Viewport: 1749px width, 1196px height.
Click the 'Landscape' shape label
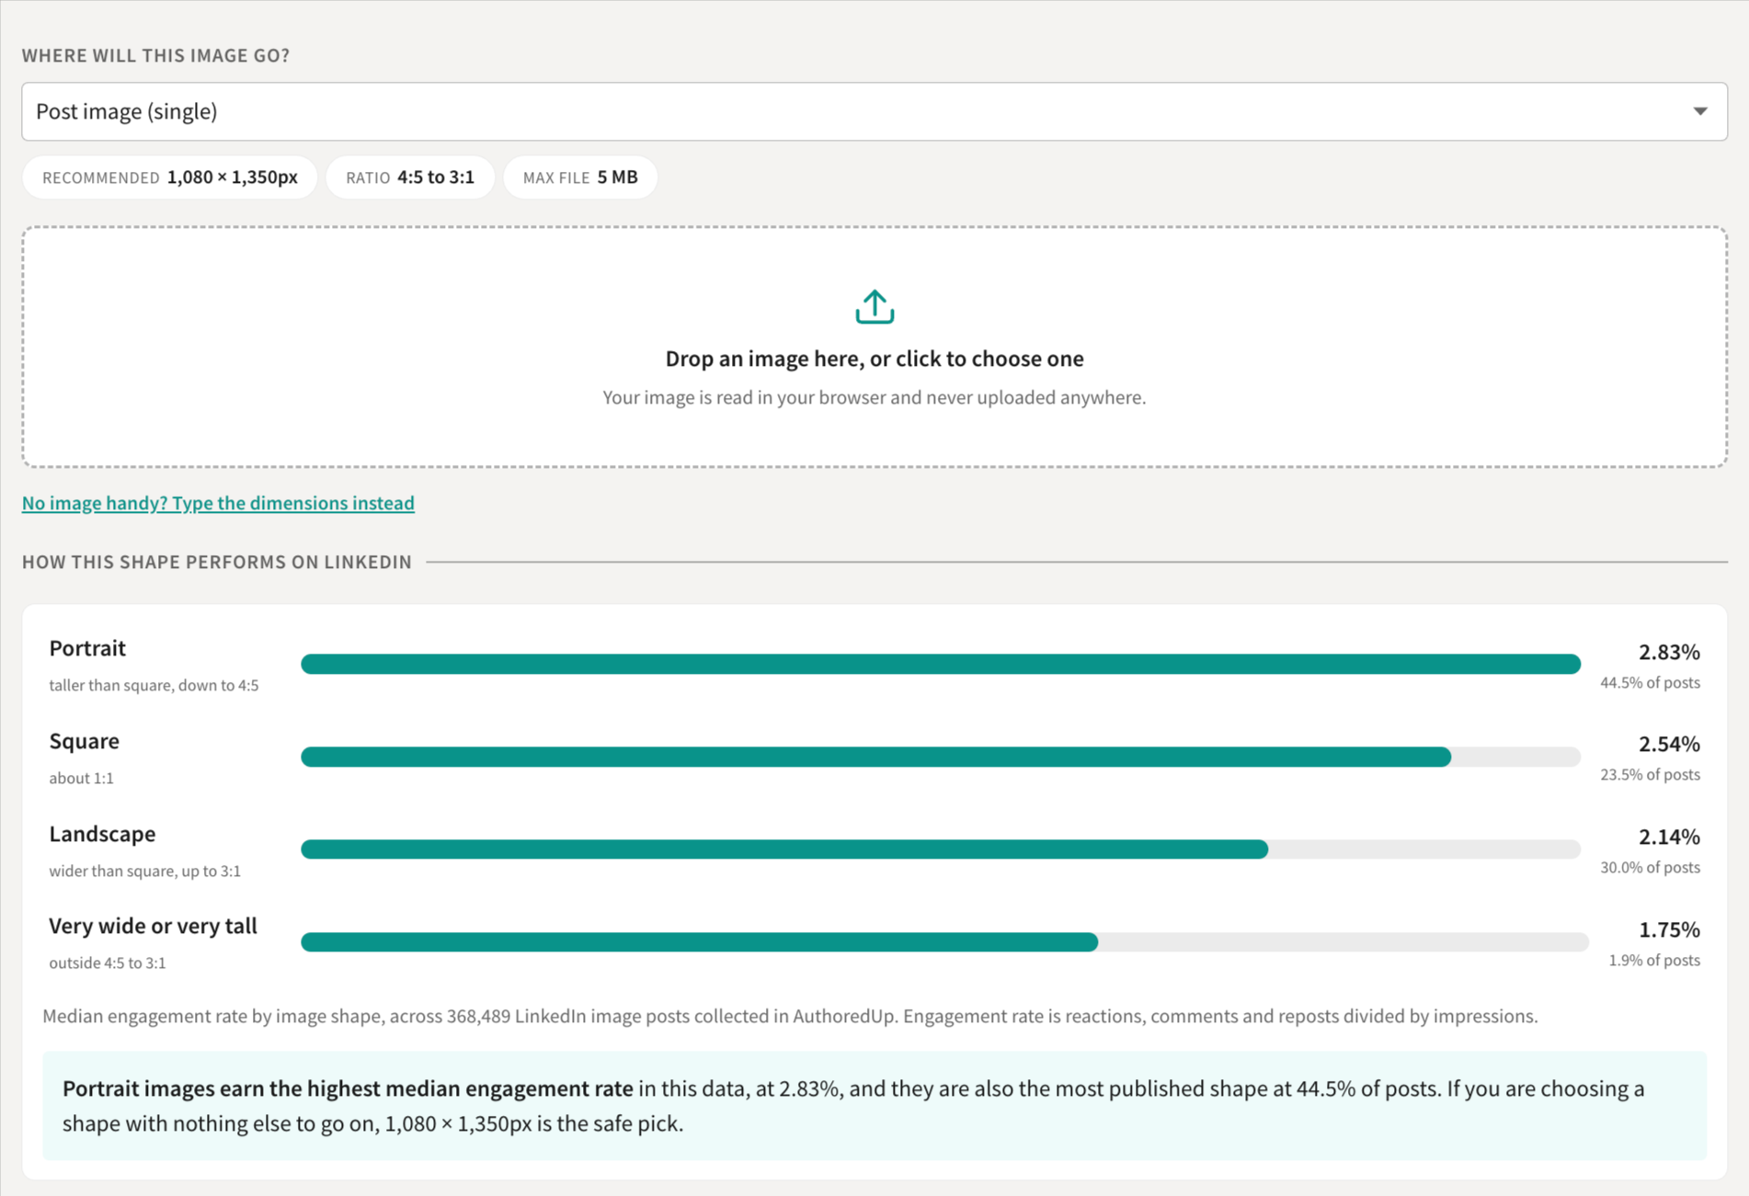click(x=102, y=834)
